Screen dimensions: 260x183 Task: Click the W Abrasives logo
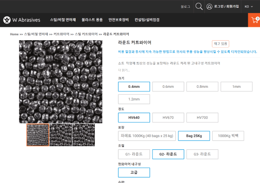coord(21,20)
